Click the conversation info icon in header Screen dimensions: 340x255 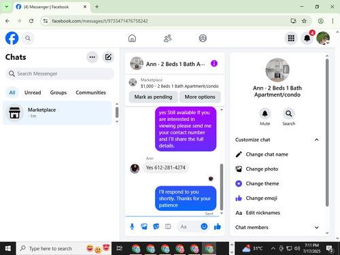[214, 63]
